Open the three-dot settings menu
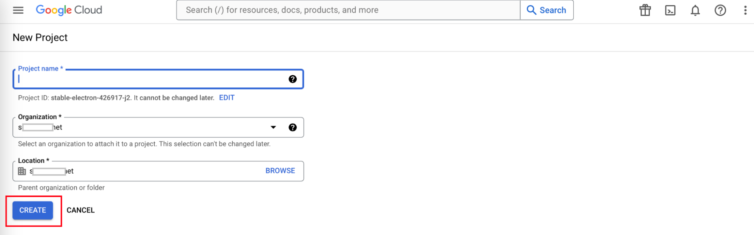The height and width of the screenshot is (235, 754). [745, 10]
